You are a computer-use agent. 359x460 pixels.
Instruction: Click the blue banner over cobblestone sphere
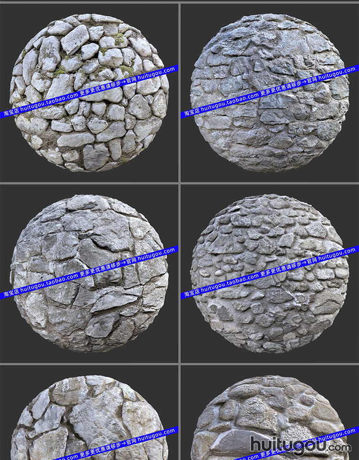pyautogui.click(x=270, y=273)
